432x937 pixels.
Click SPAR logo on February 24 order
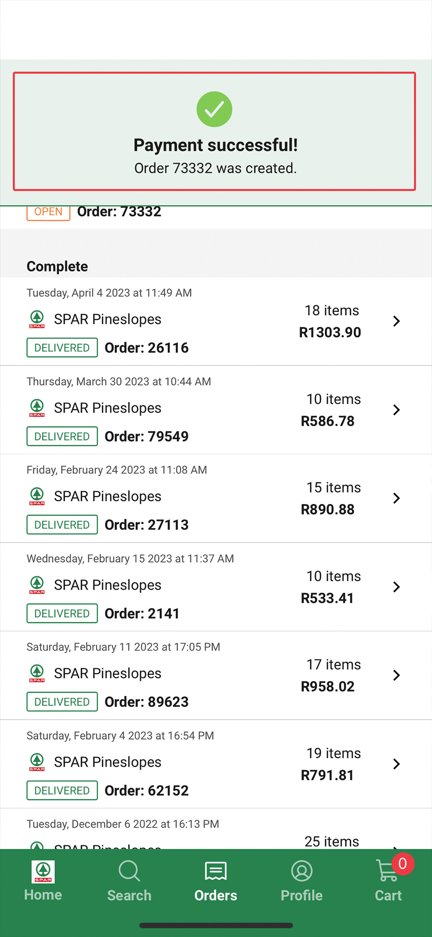(x=37, y=497)
